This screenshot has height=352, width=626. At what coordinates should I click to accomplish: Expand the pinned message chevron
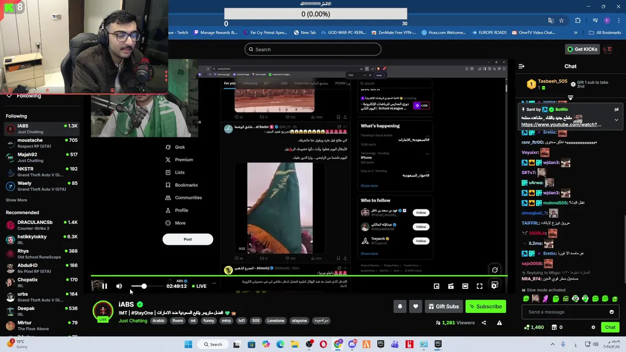616,120
